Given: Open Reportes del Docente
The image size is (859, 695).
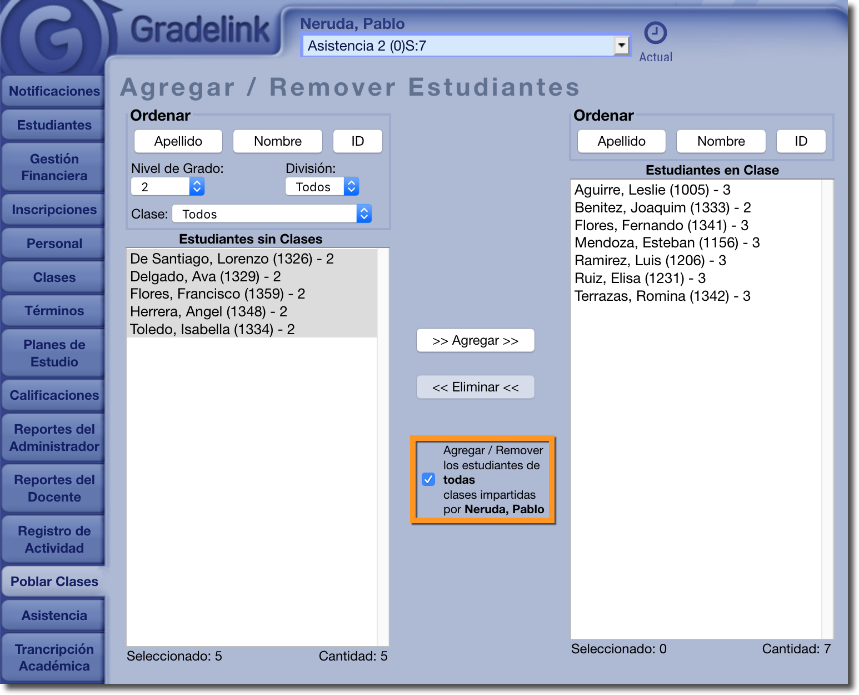Looking at the screenshot, I should coord(54,489).
